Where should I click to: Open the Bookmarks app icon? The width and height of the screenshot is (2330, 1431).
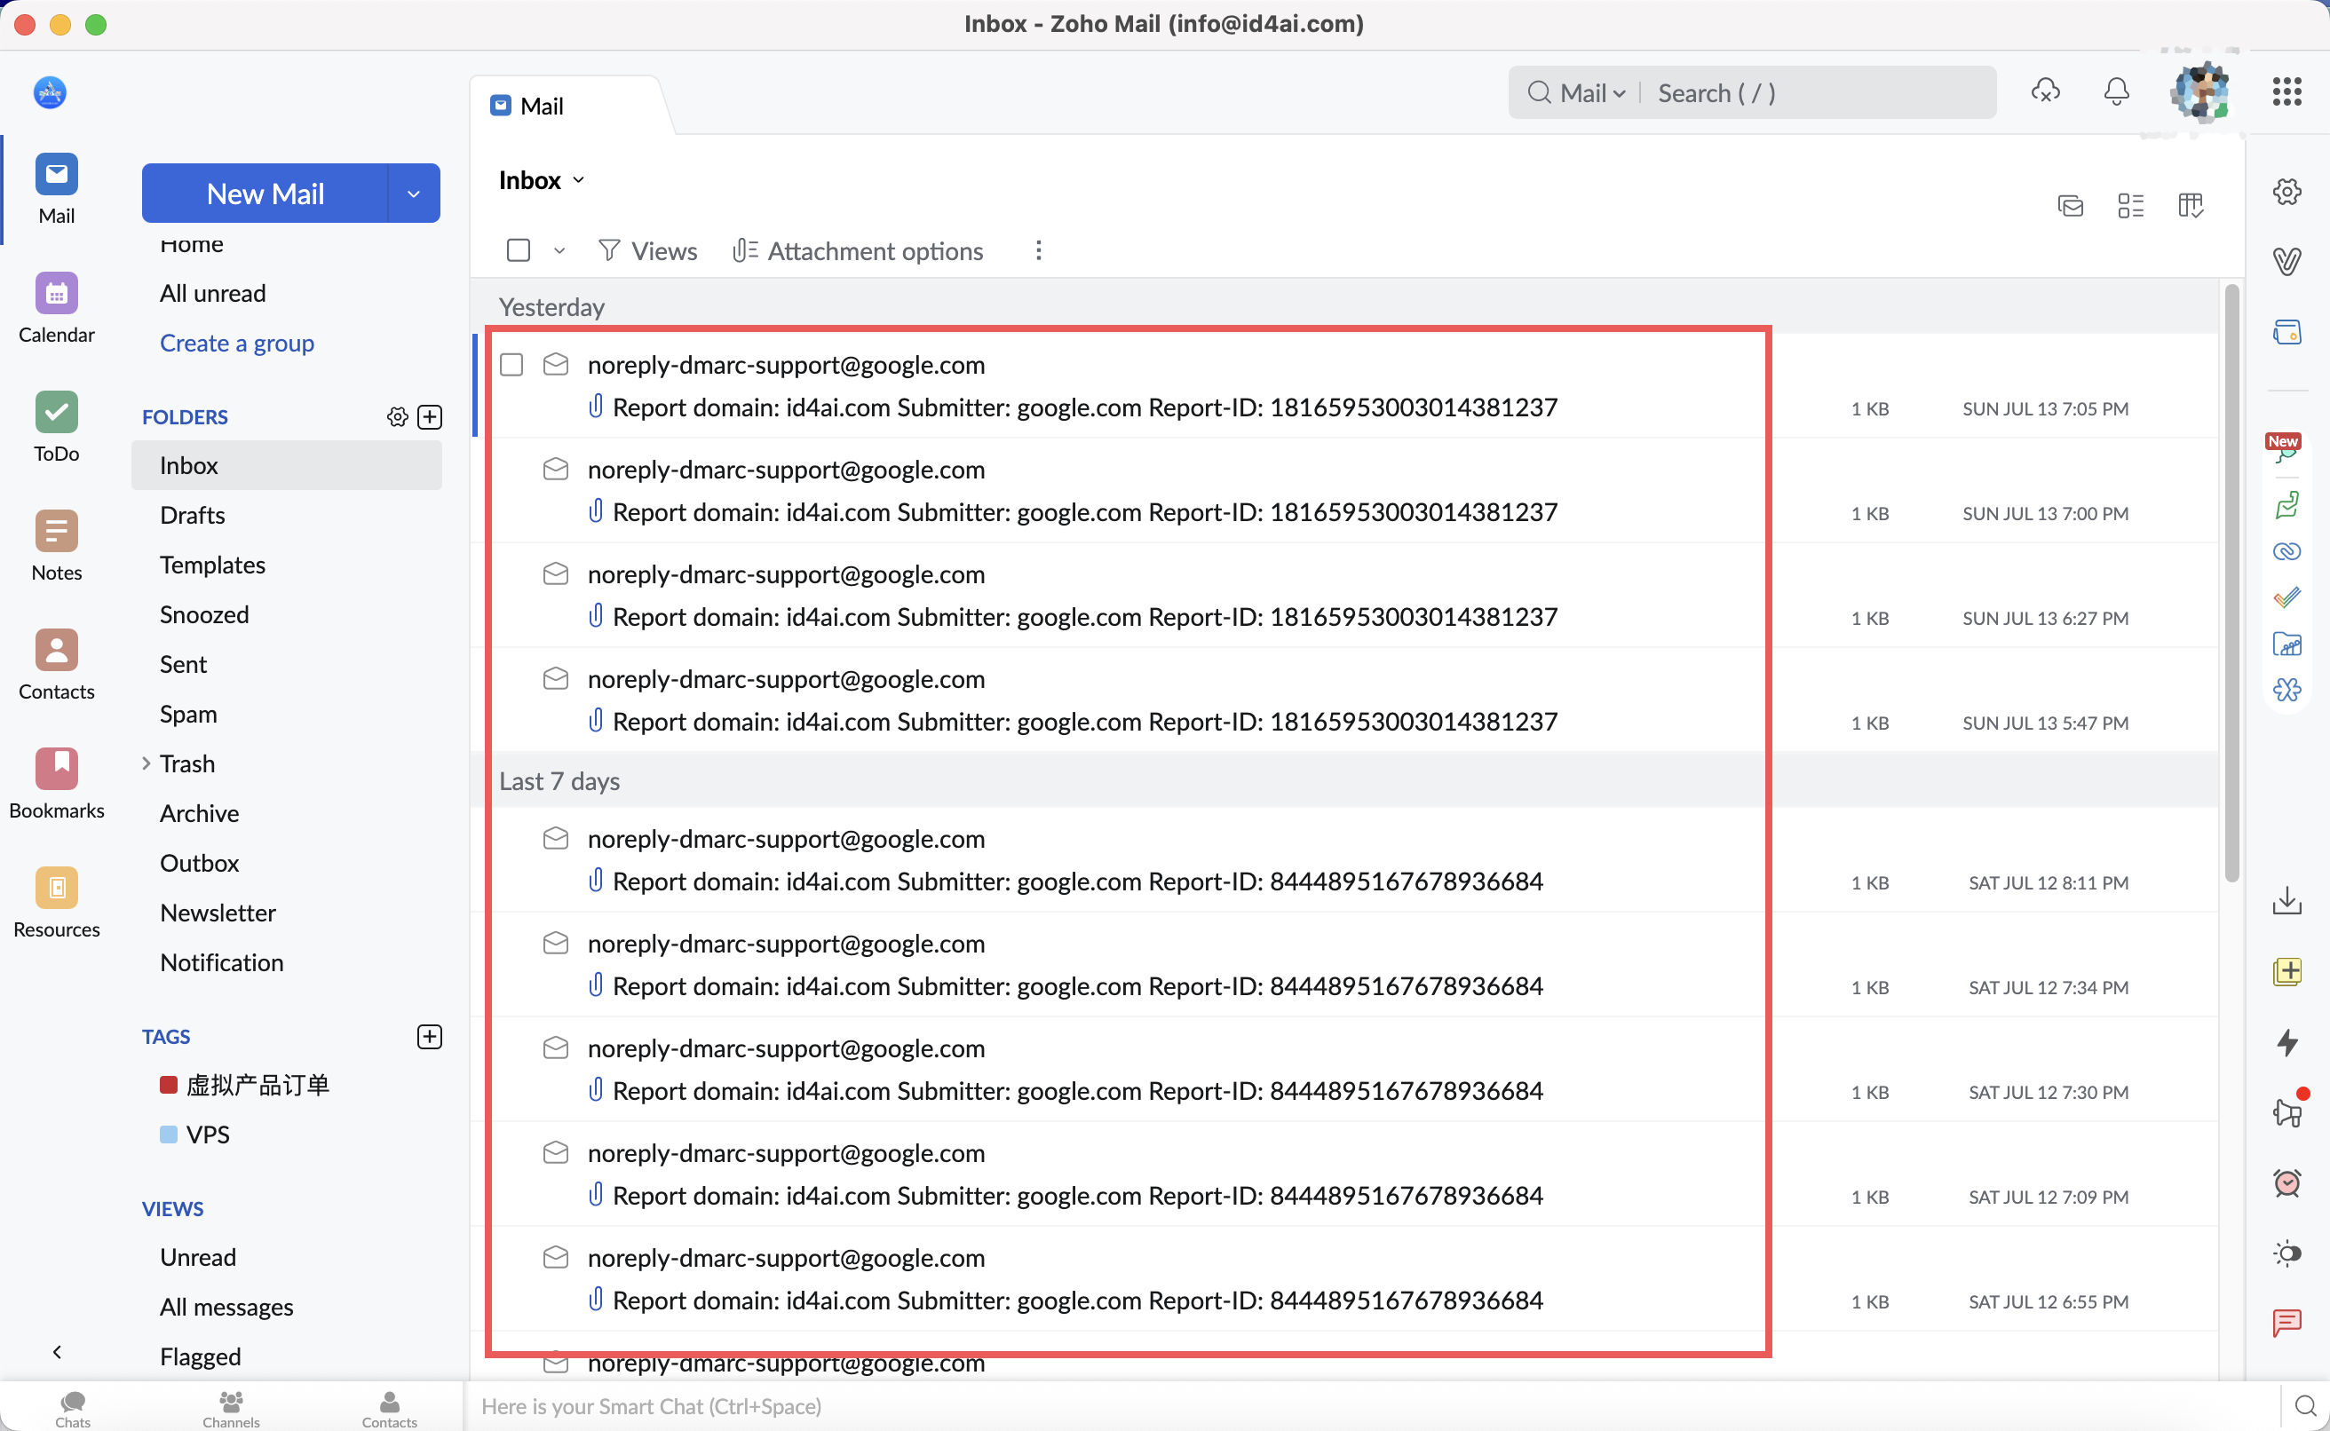(x=56, y=770)
